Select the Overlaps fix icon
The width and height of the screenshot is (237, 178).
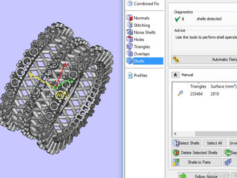[130, 54]
